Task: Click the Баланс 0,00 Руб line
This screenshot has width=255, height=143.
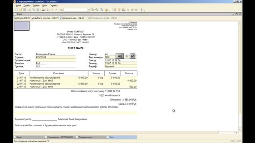Action: click(x=127, y=104)
